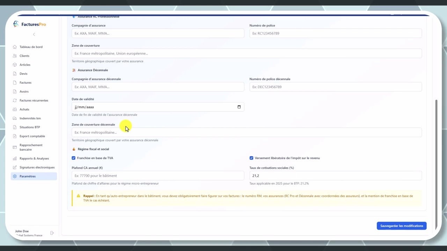The width and height of the screenshot is (447, 251).
Task: Click the Indemnités km icon
Action: click(15, 118)
